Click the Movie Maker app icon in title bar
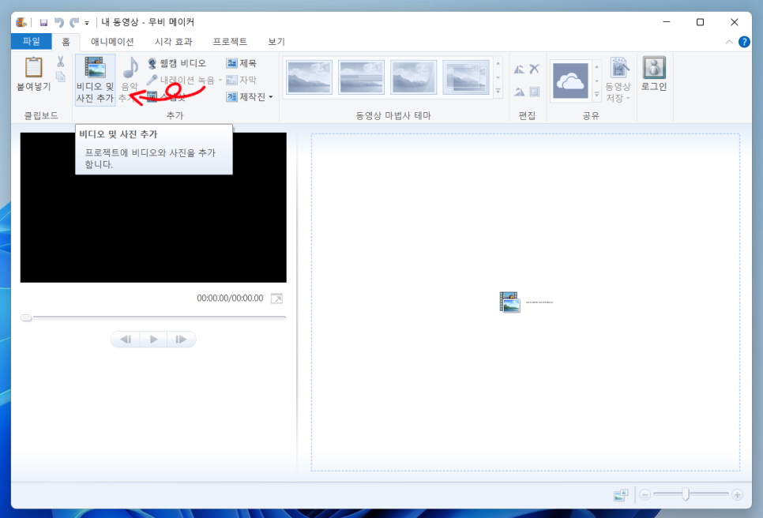The height and width of the screenshot is (518, 763). 21,22
